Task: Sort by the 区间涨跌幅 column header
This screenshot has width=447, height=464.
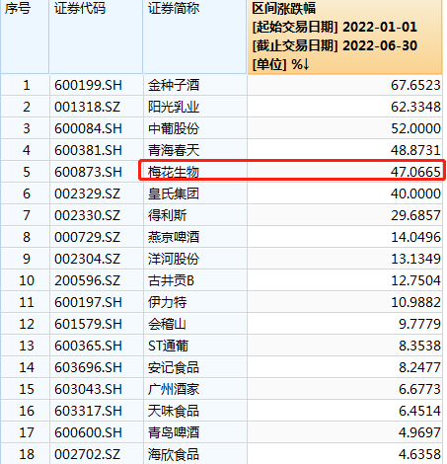Action: tap(344, 37)
